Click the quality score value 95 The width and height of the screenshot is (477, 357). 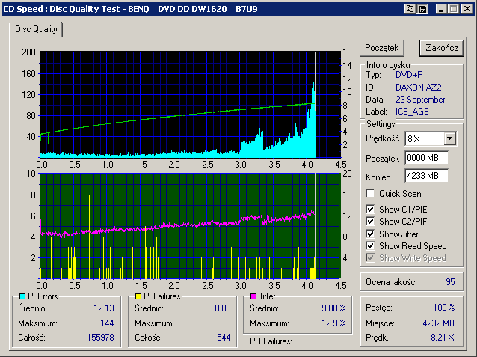coord(450,282)
